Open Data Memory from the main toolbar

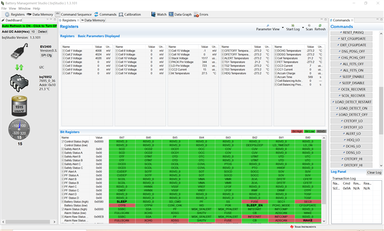pos(40,14)
